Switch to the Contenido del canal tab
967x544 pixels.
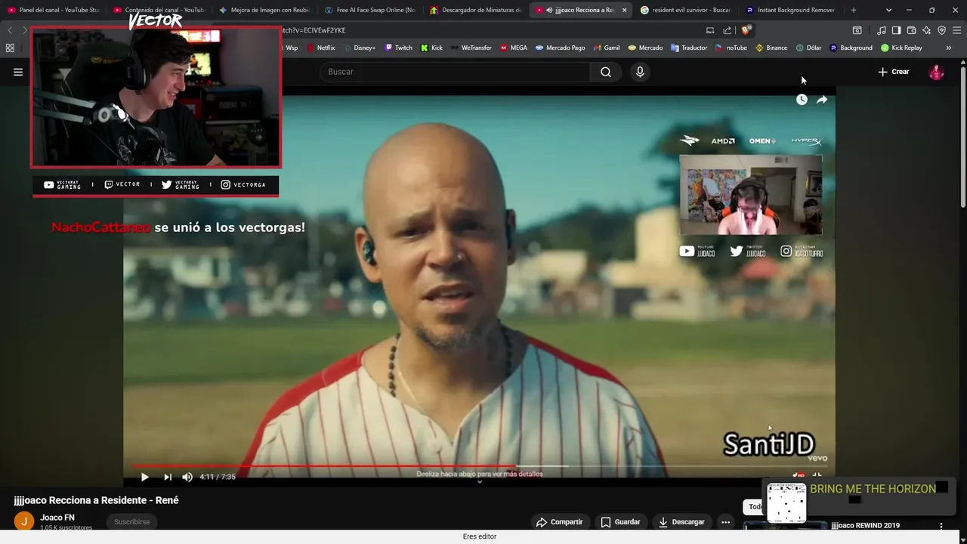[x=159, y=10]
